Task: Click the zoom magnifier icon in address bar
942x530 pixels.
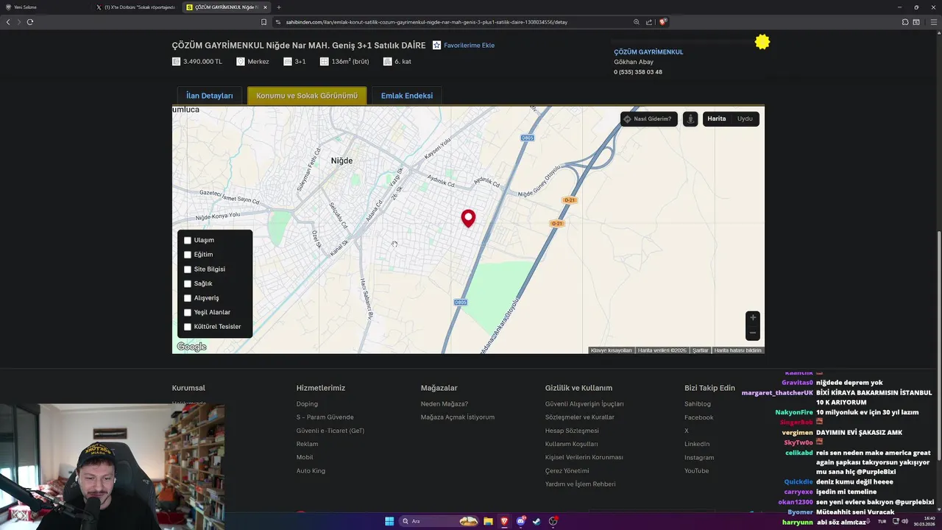Action: (x=637, y=22)
